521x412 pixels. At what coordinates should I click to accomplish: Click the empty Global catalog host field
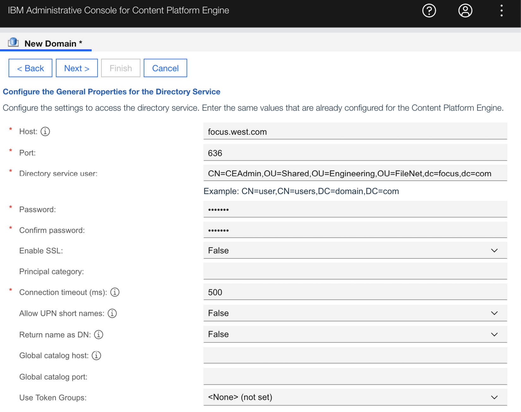click(x=355, y=355)
